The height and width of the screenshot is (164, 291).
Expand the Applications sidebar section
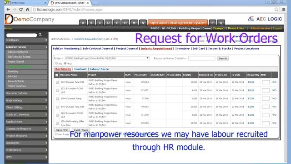coord(26,122)
